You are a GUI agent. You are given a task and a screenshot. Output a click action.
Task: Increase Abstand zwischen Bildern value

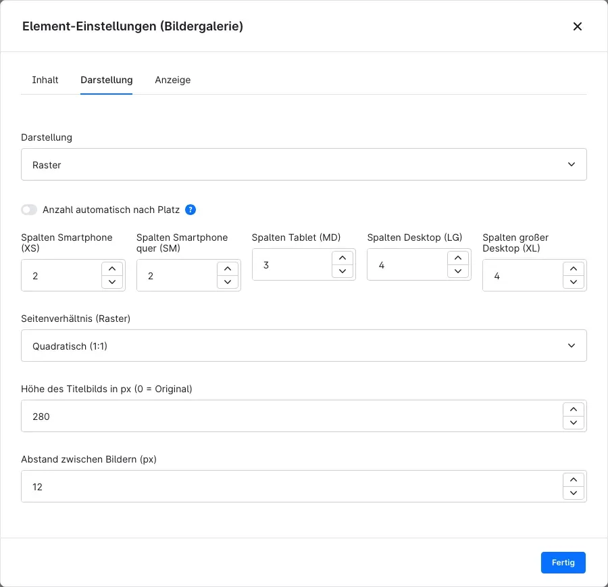pyautogui.click(x=574, y=479)
